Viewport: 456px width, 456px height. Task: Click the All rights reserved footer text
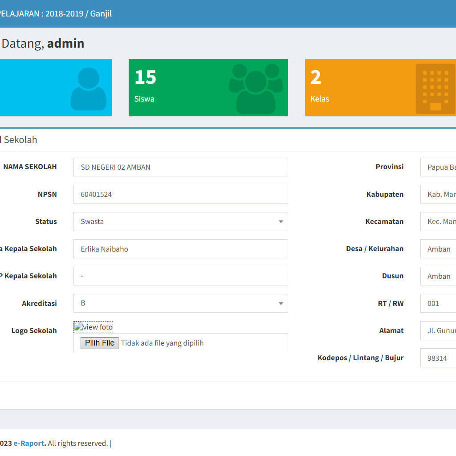(x=77, y=443)
